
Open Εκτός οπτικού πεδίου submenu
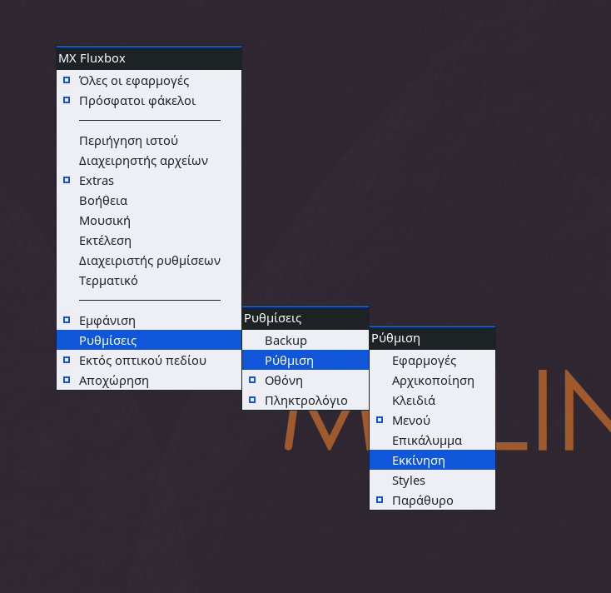click(x=149, y=361)
